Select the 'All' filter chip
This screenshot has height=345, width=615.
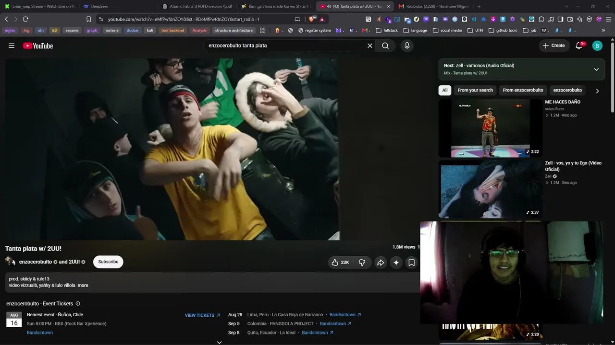point(445,90)
